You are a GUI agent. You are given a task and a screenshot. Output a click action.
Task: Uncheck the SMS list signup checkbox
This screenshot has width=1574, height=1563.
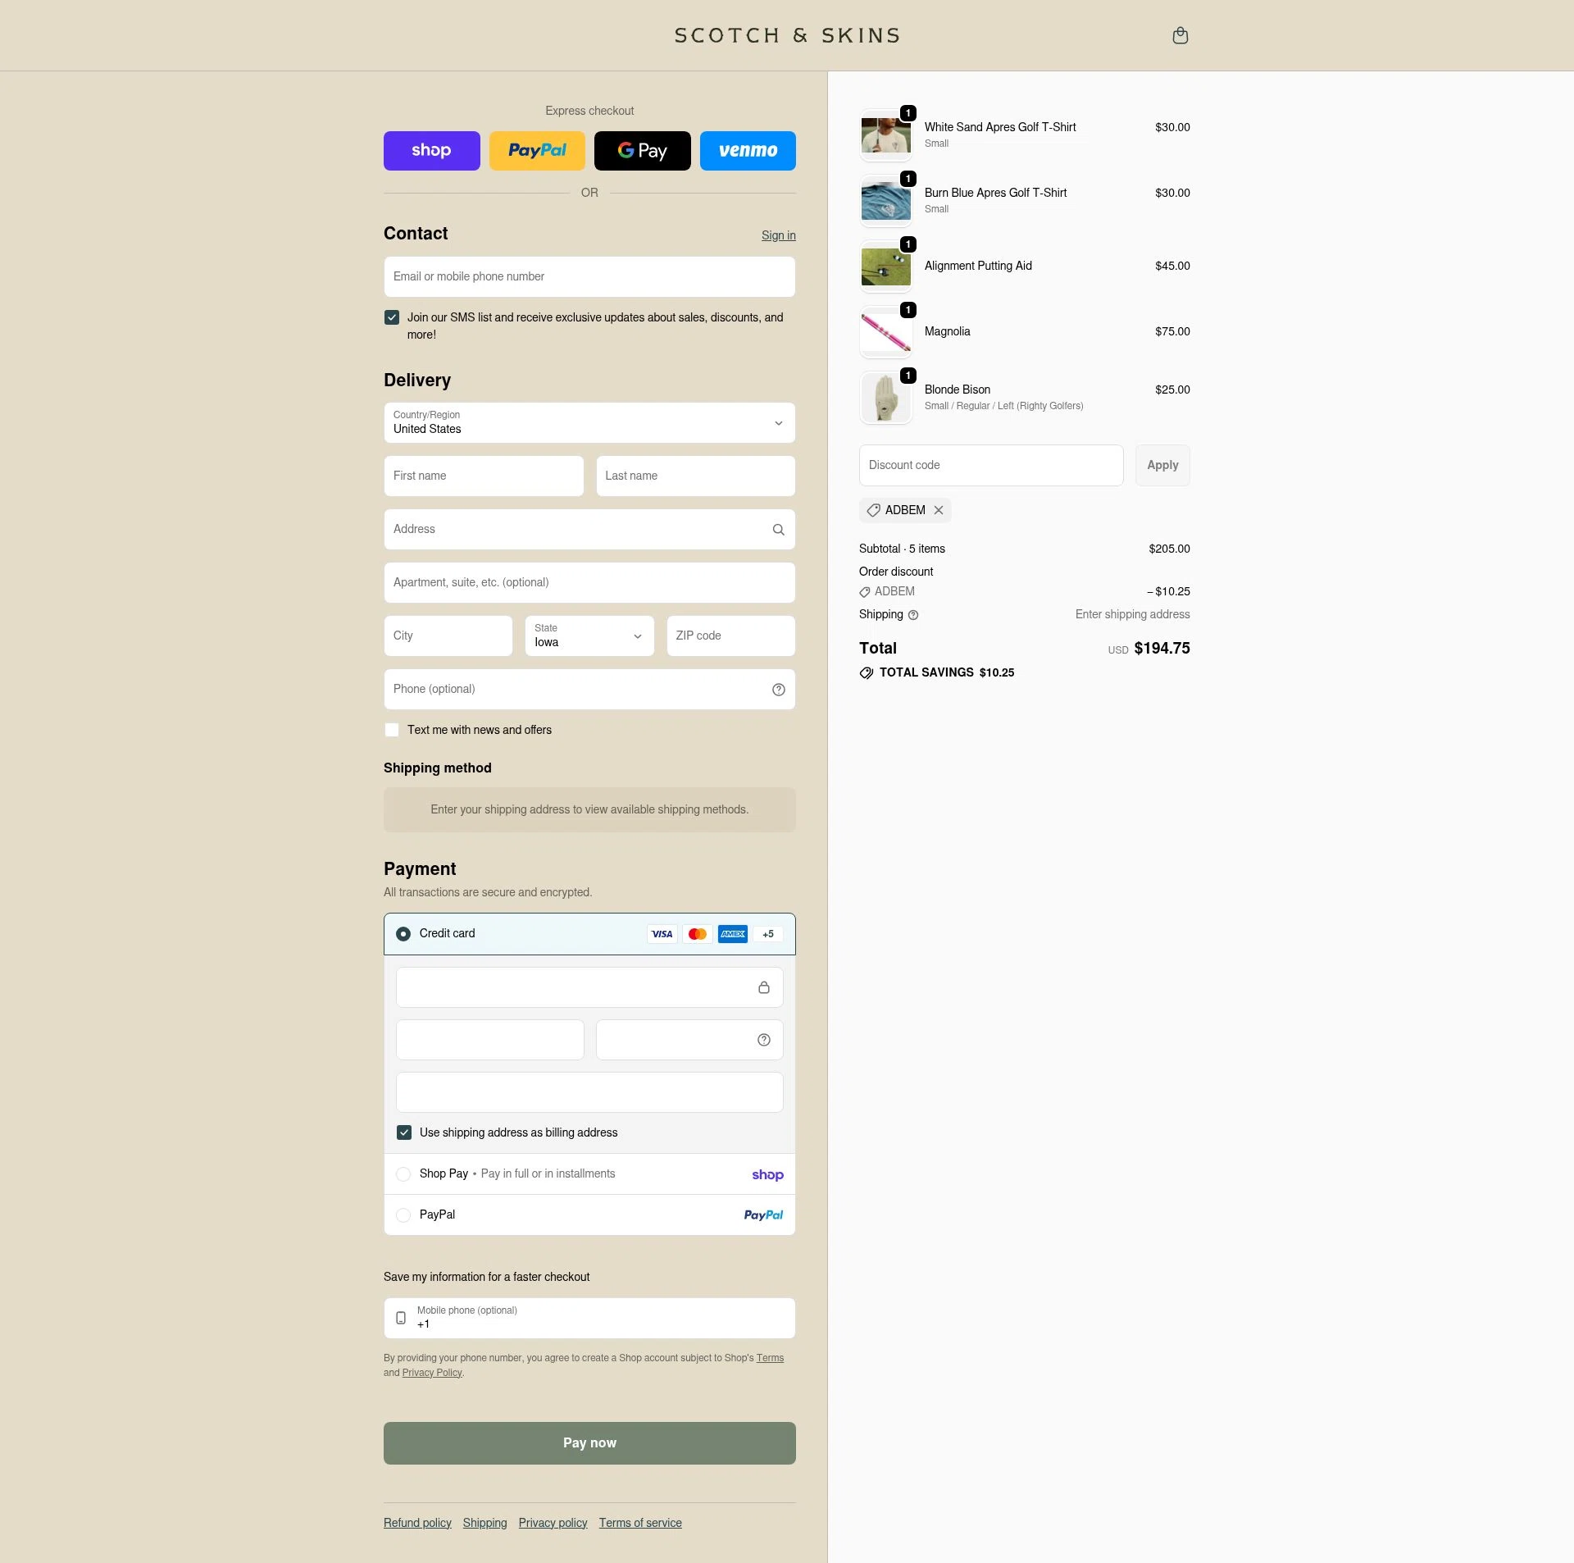tap(392, 317)
